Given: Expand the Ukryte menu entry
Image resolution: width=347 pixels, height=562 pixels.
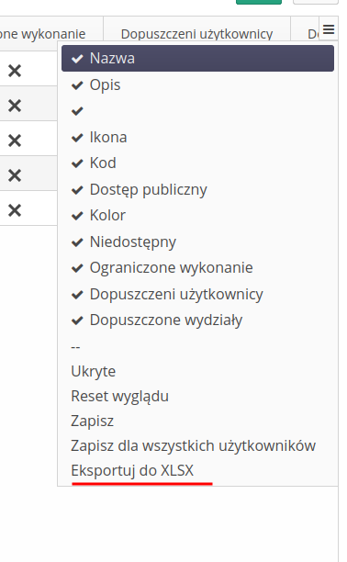Looking at the screenshot, I should 94,371.
